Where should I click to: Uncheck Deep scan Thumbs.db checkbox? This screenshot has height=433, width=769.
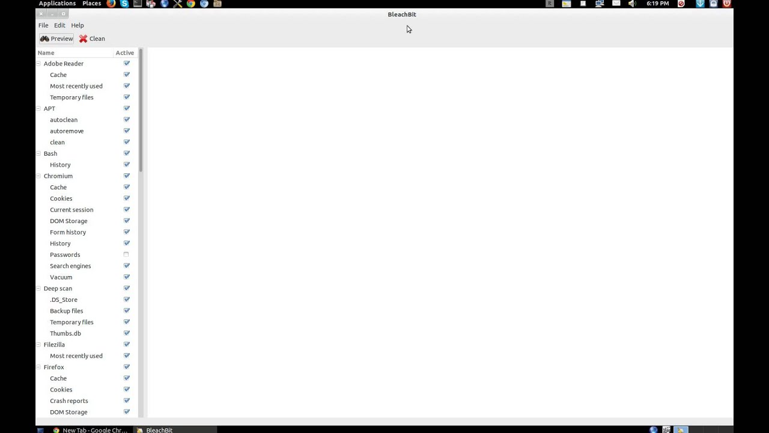pos(127,333)
